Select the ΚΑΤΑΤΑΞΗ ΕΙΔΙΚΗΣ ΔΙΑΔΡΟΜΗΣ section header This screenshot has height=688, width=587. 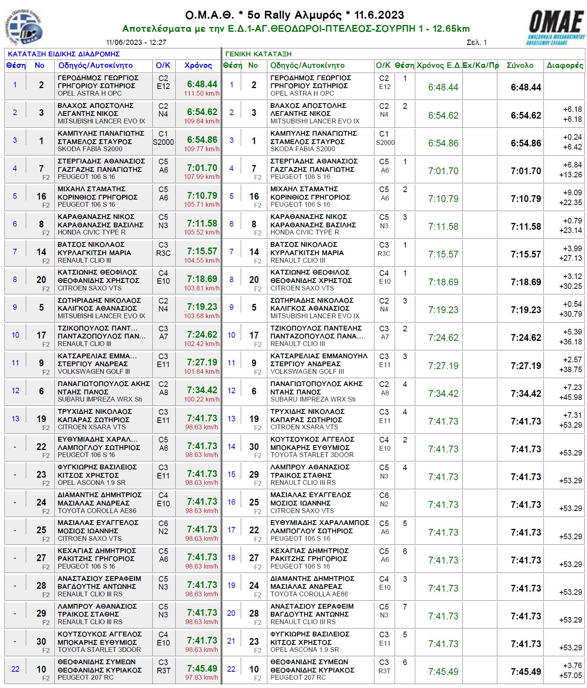[63, 54]
